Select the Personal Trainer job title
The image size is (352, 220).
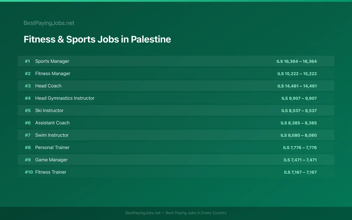[52, 147]
